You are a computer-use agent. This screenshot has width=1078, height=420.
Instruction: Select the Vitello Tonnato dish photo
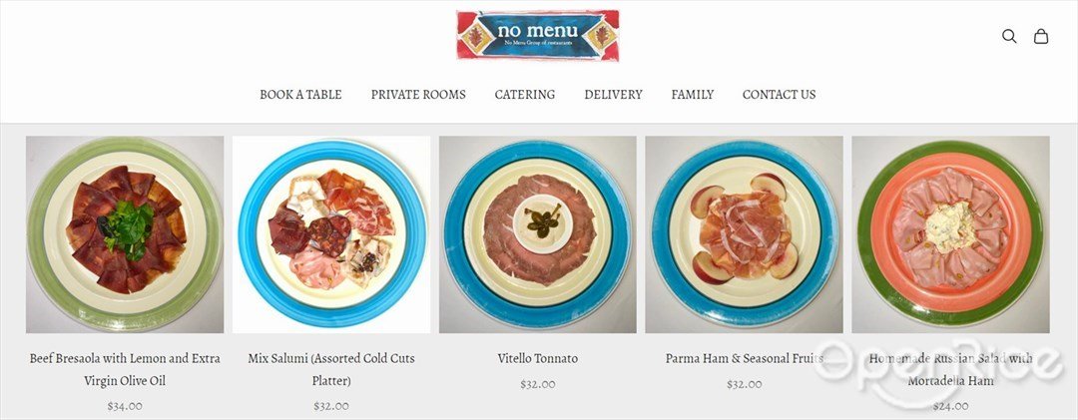point(538,234)
